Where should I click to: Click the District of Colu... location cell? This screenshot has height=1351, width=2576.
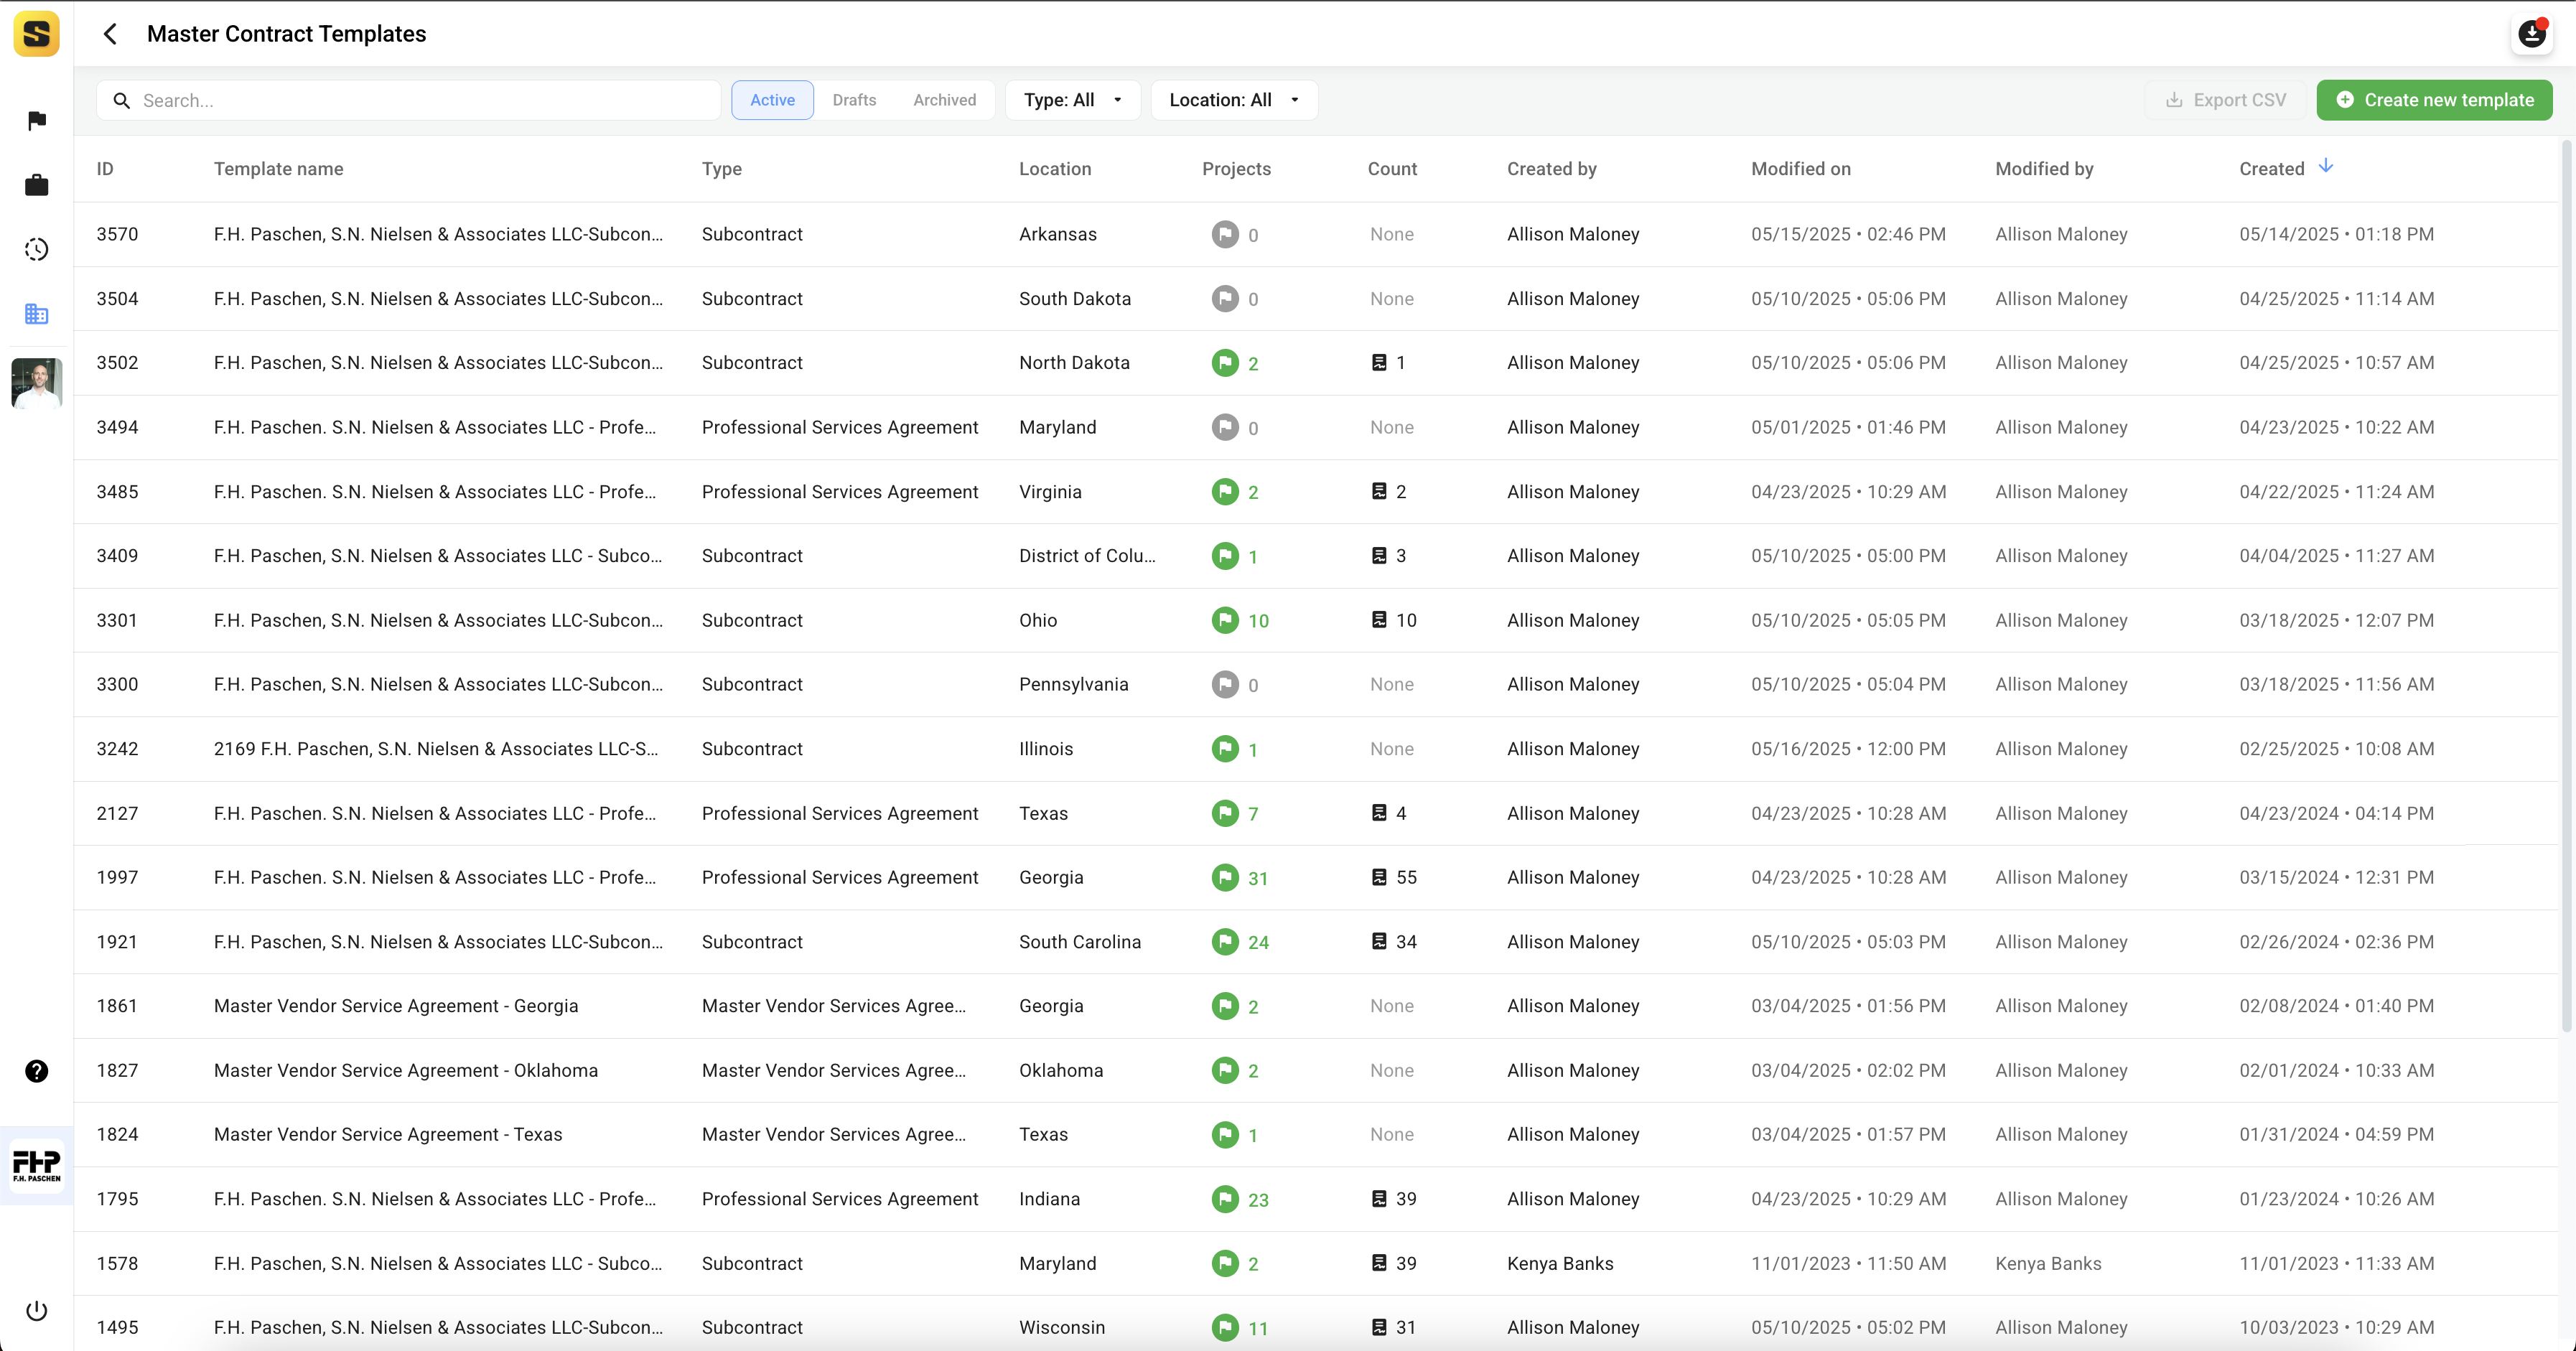click(1087, 556)
